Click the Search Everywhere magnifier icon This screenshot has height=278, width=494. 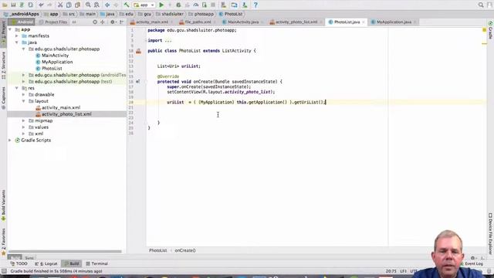[x=481, y=5]
